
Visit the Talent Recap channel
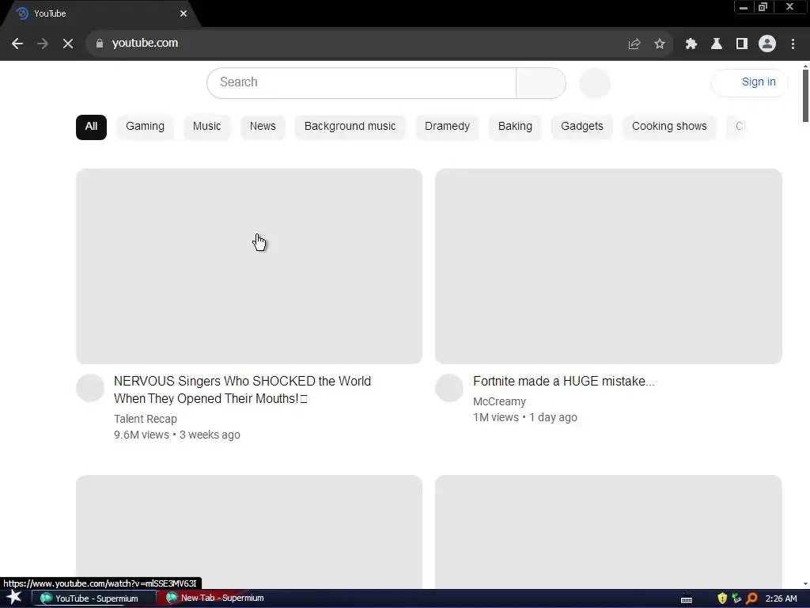pos(146,419)
